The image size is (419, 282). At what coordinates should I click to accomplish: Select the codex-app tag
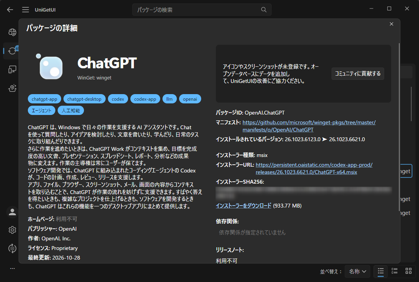click(145, 99)
